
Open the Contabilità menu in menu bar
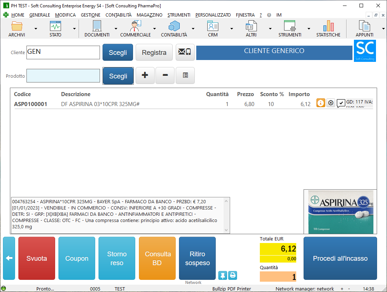(x=118, y=15)
